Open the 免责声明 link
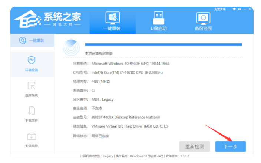The height and width of the screenshot is (163, 261). (x=220, y=9)
